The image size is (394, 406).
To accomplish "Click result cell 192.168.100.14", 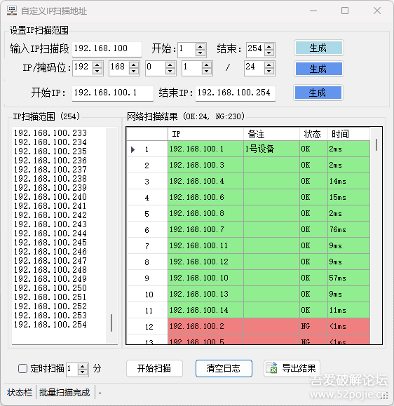I will (205, 310).
